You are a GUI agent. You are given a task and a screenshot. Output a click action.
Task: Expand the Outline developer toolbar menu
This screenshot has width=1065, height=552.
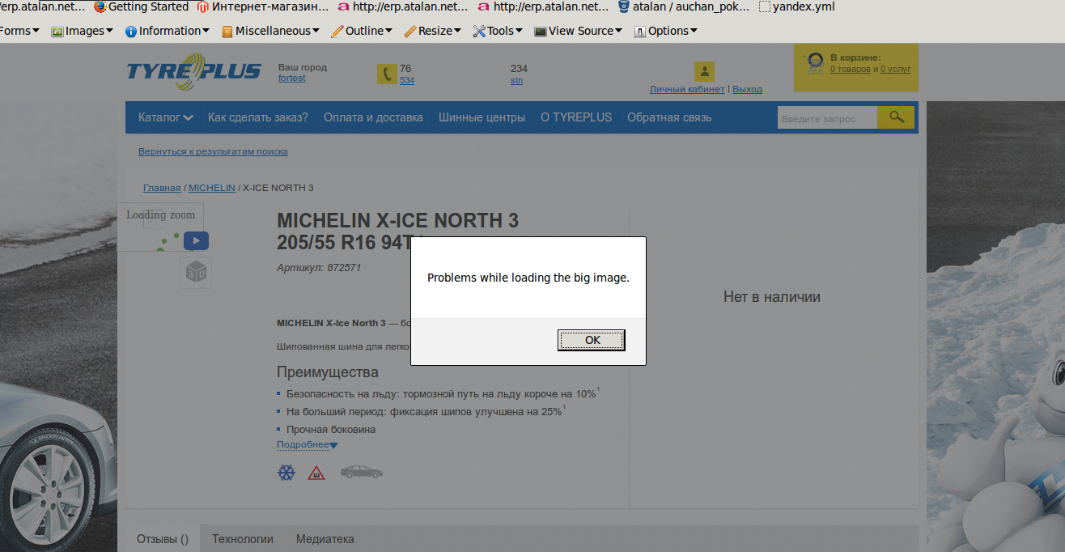point(363,31)
